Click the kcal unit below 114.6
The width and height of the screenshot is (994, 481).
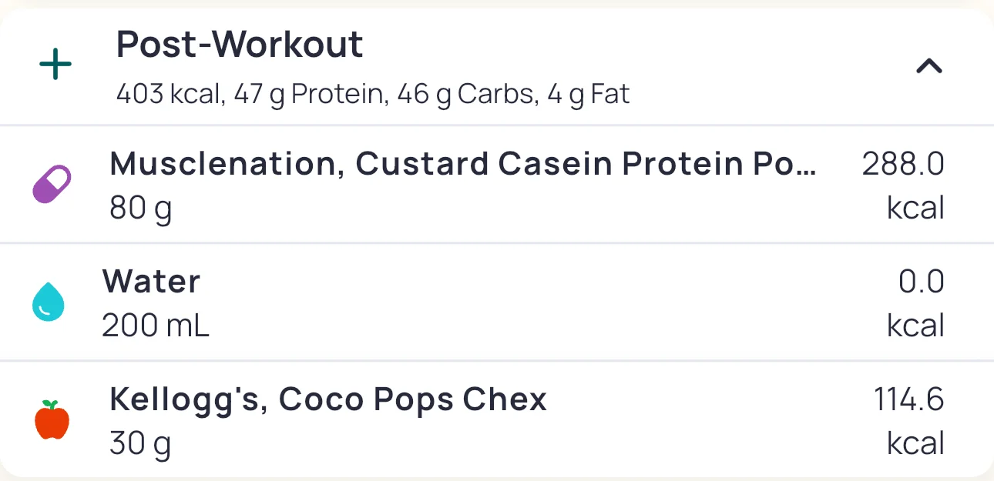click(x=915, y=444)
